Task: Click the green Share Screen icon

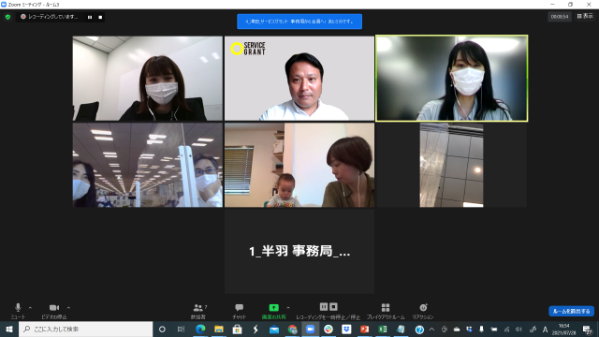Action: (273, 308)
